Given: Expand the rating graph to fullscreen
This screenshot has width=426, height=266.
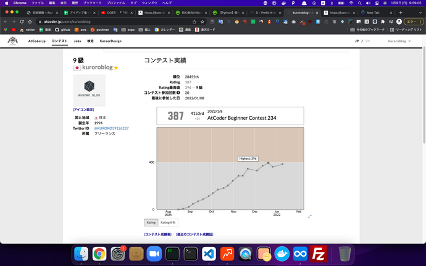Looking at the screenshot, I should (x=310, y=216).
